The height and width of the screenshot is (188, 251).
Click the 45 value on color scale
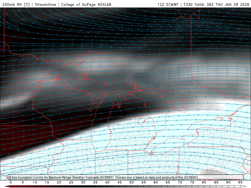click(x=120, y=182)
